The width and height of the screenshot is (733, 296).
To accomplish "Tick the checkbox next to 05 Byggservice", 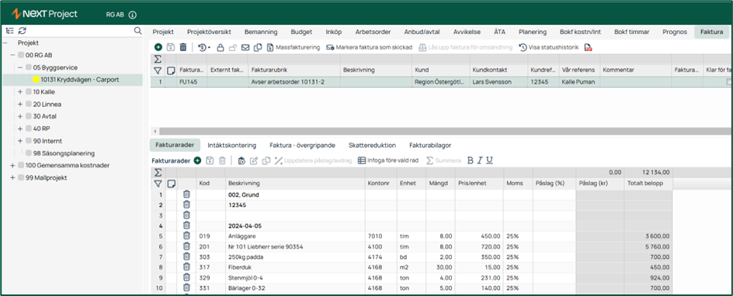I will click(29, 67).
